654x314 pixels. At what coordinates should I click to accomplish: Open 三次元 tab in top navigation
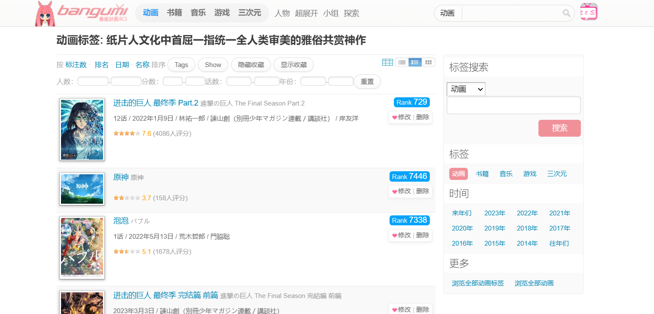(x=250, y=13)
